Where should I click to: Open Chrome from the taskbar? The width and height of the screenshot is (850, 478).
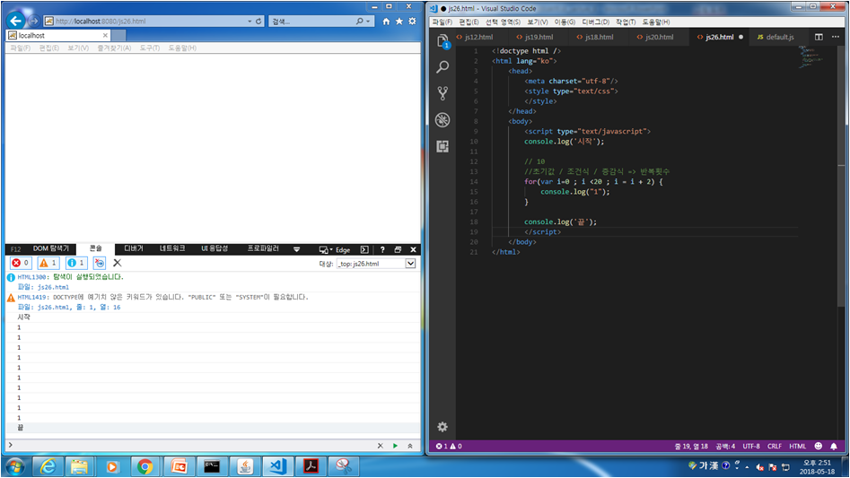click(145, 466)
